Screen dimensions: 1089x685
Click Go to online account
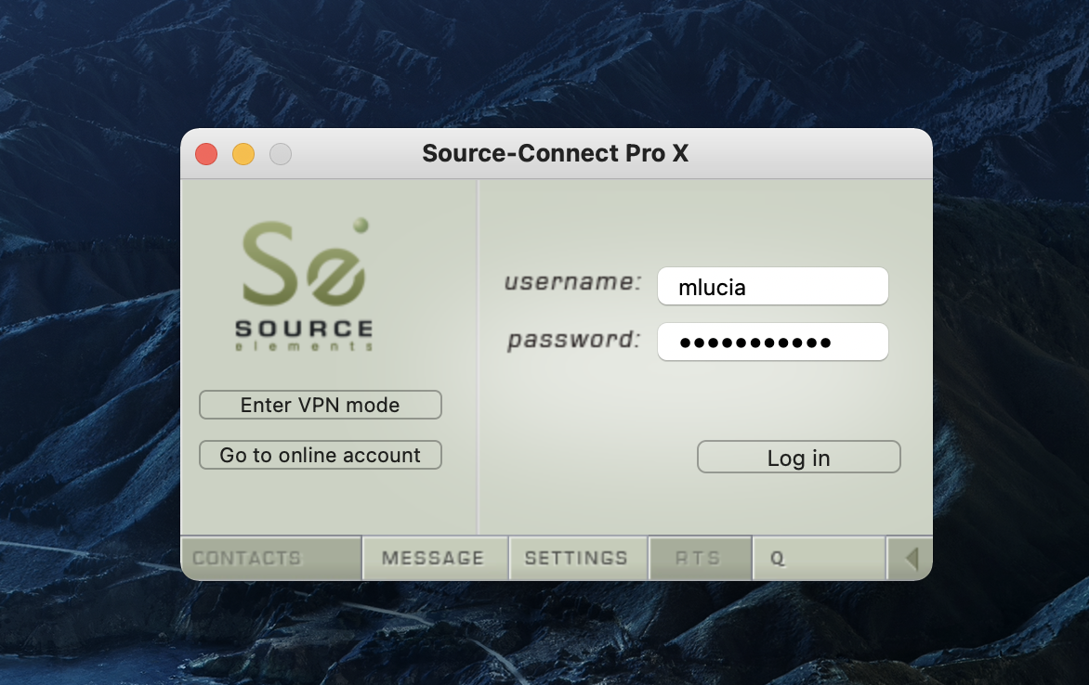321,455
